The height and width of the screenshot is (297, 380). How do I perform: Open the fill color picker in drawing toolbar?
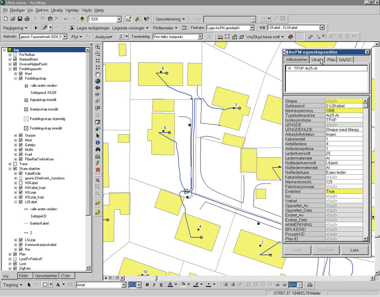[188, 285]
